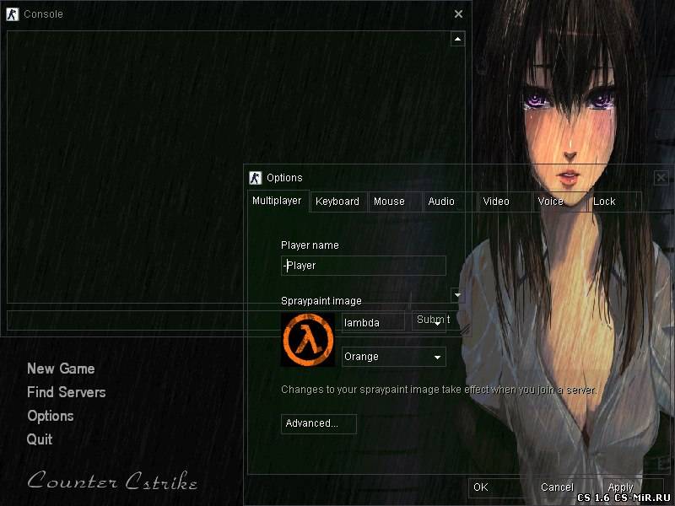Open the Video tab
The width and height of the screenshot is (675, 506).
point(505,202)
